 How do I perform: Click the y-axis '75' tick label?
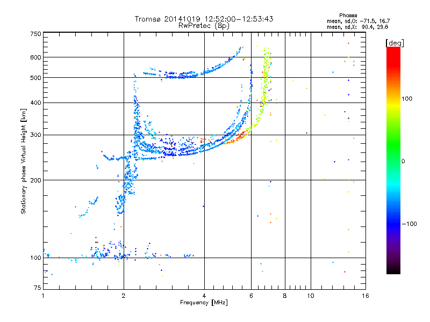38,288
